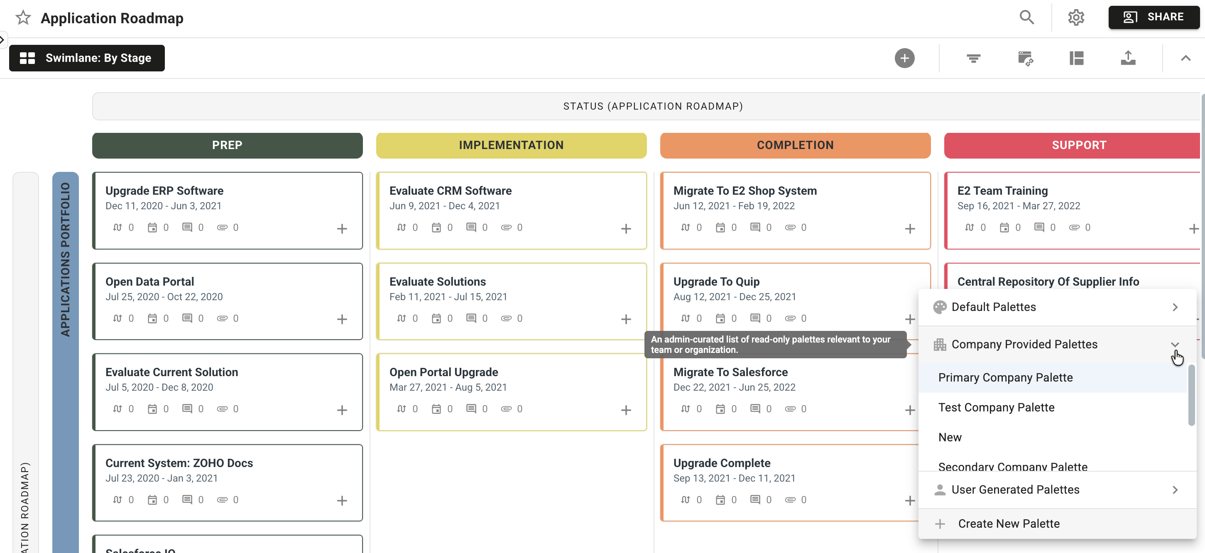Open the layout panel icon in toolbar
This screenshot has width=1205, height=553.
click(x=1076, y=58)
